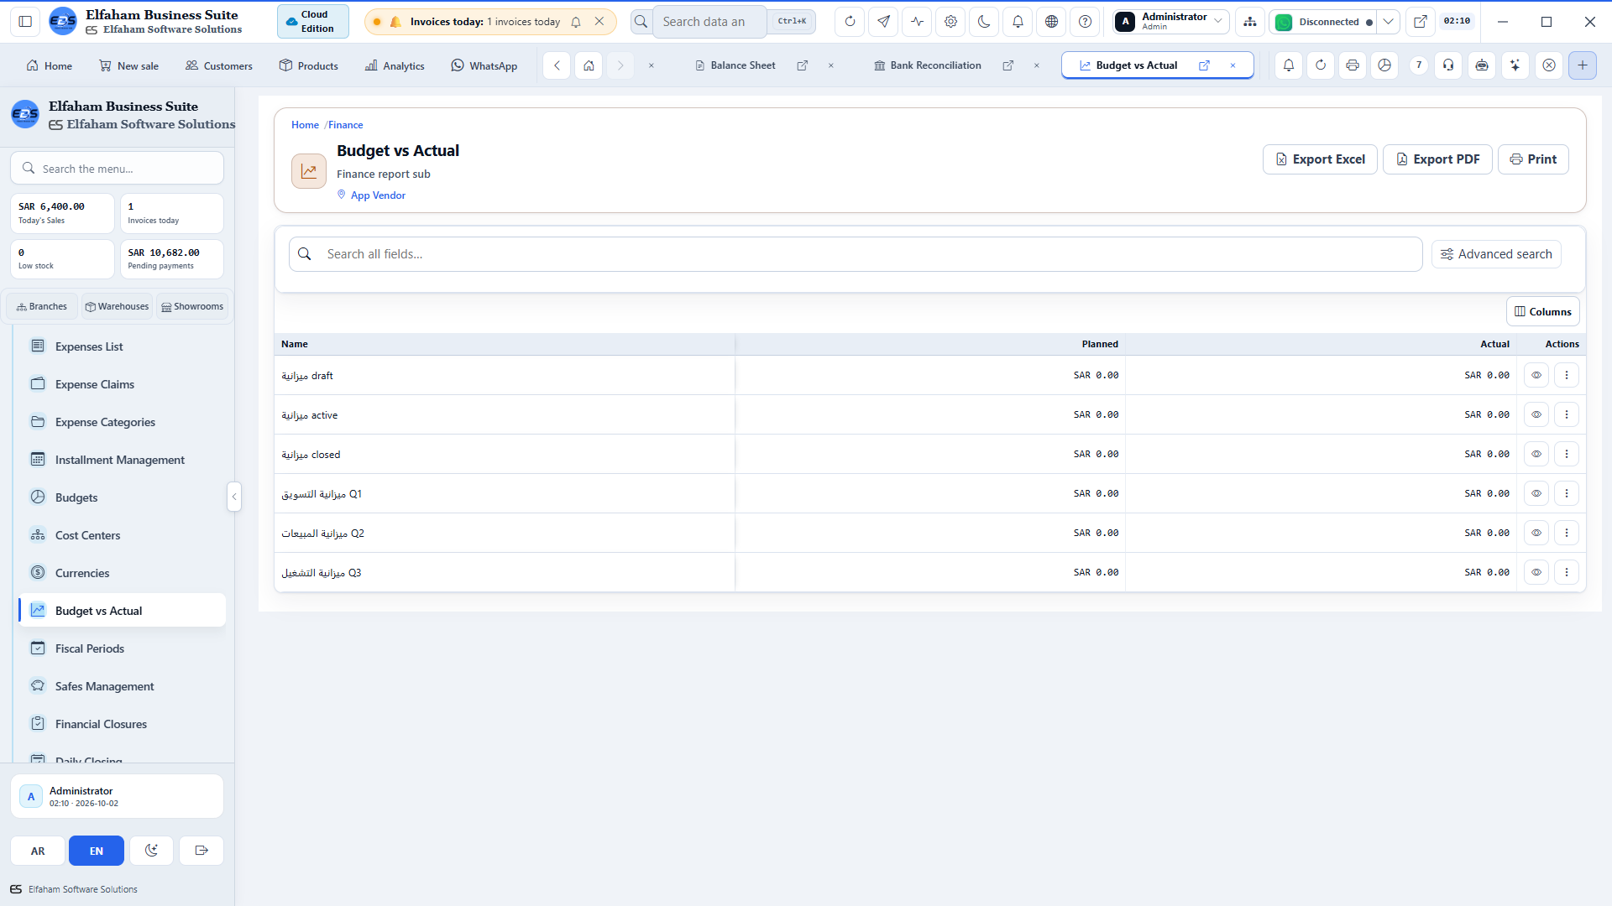Navigate back with left chevron in tab bar
The image size is (1612, 906).
click(x=557, y=65)
